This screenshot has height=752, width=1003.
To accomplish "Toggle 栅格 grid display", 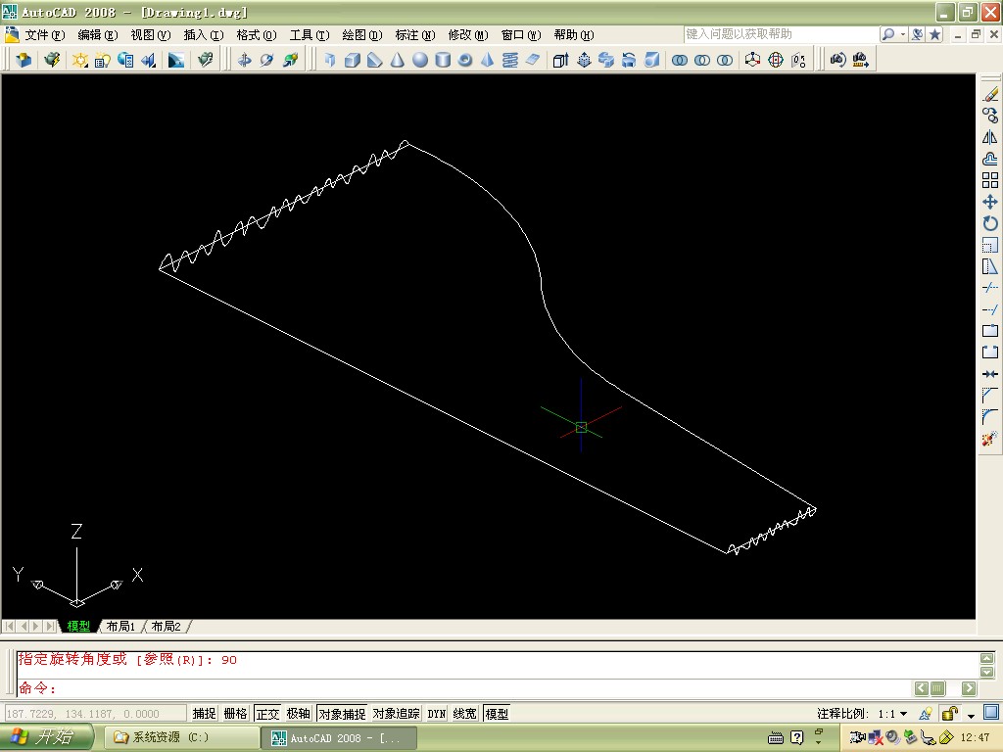I will click(x=235, y=714).
